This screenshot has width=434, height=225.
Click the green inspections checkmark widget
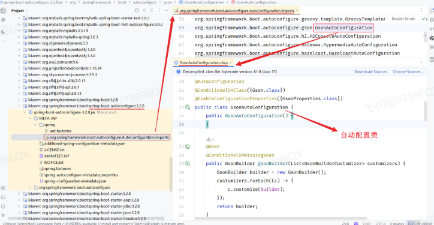point(423,19)
